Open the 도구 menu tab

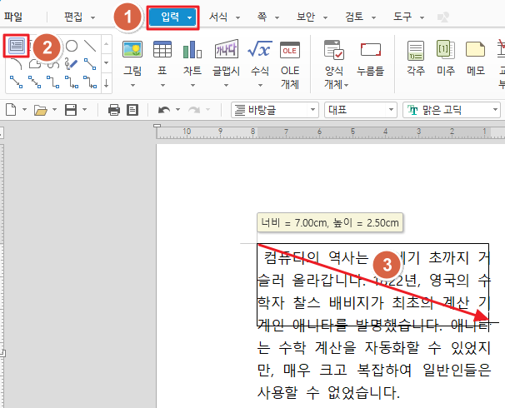(402, 17)
